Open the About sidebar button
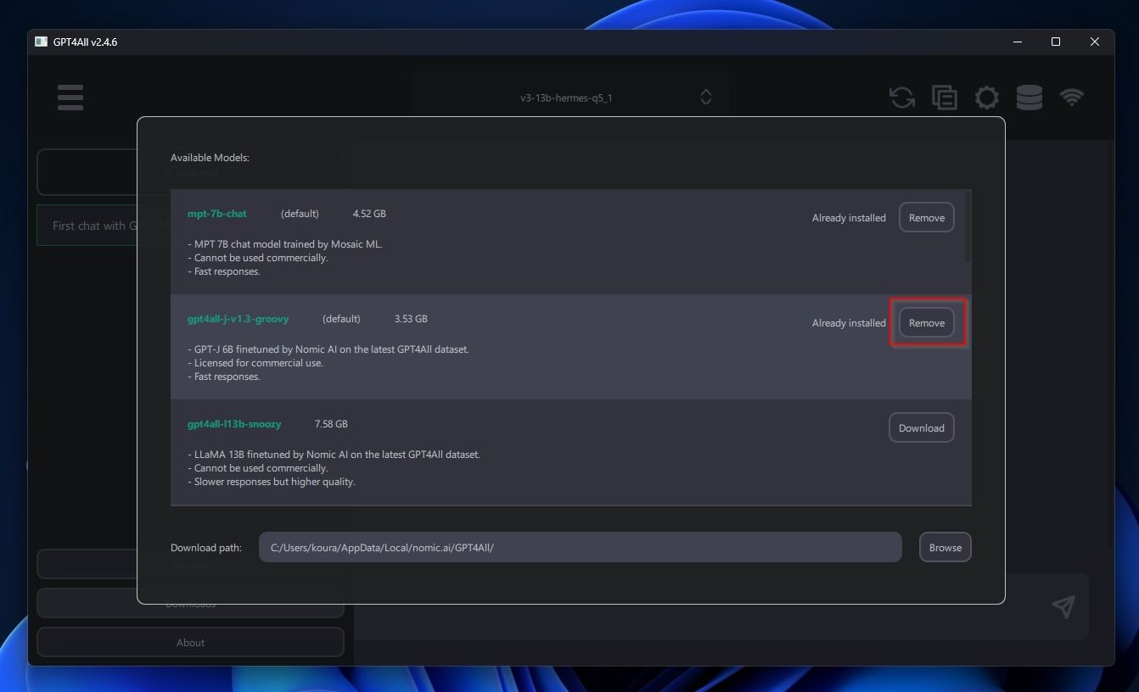 tap(190, 643)
